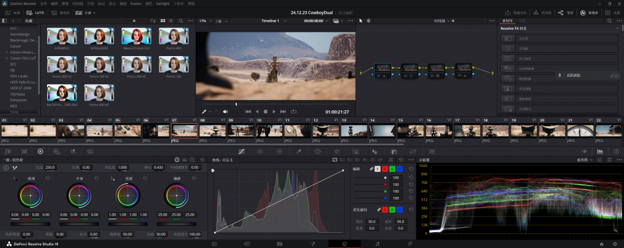The width and height of the screenshot is (624, 248).
Task: Adjust the Gamma color wheel
Action: tap(79, 196)
